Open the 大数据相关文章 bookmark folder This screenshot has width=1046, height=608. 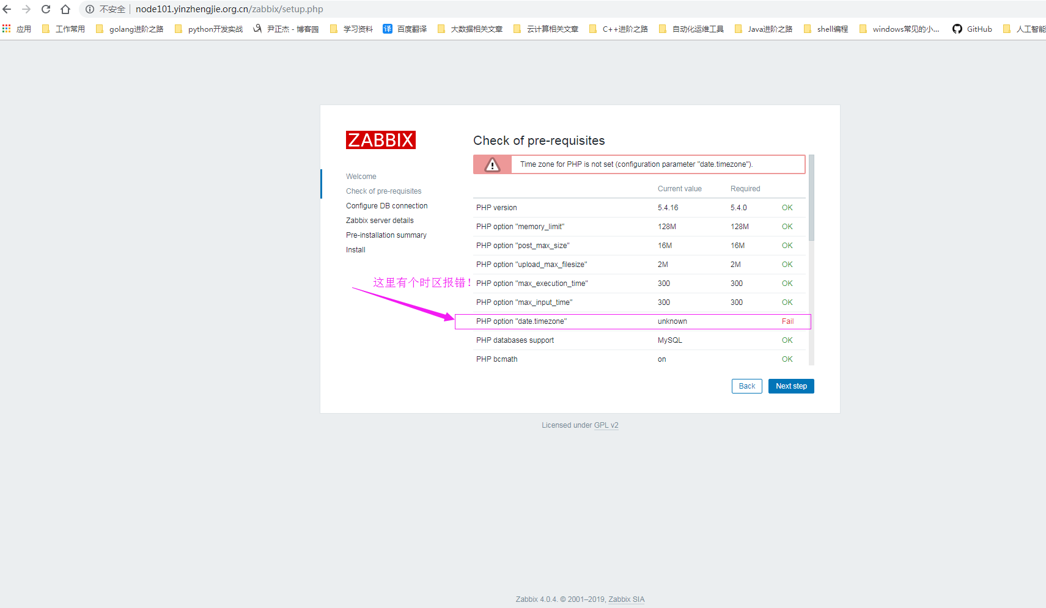[470, 29]
